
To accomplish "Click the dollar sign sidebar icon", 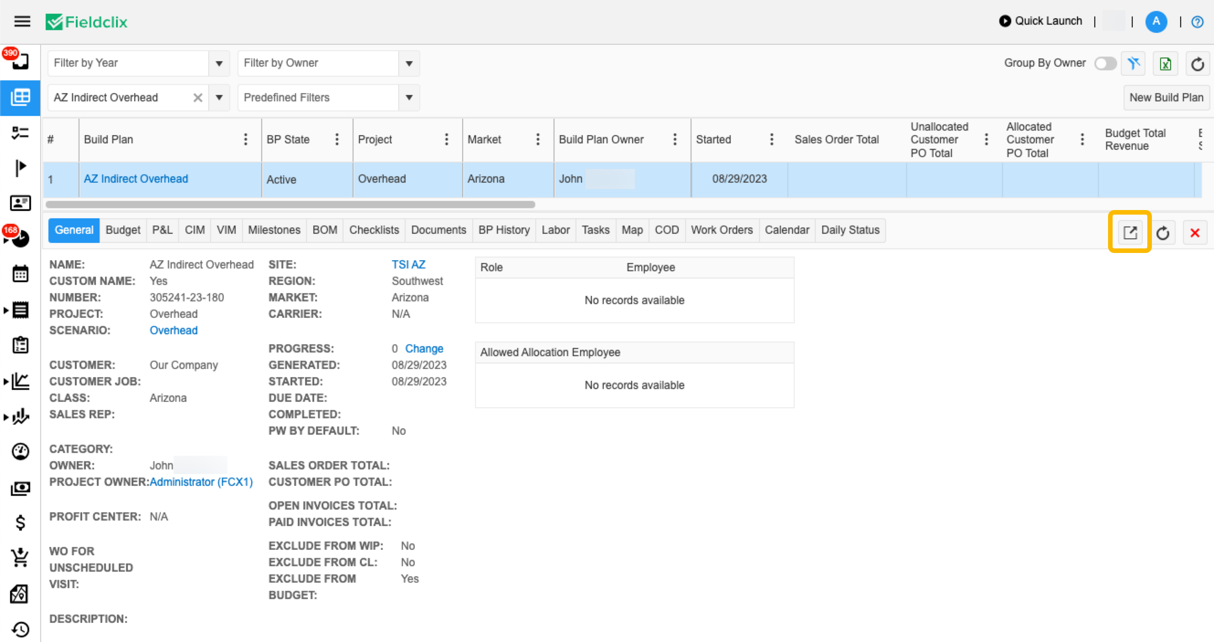I will 20,522.
